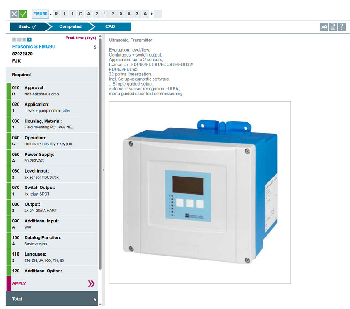The height and width of the screenshot is (309, 350).
Task: Open the 100 Datalog Function row
Action: (x=52, y=241)
